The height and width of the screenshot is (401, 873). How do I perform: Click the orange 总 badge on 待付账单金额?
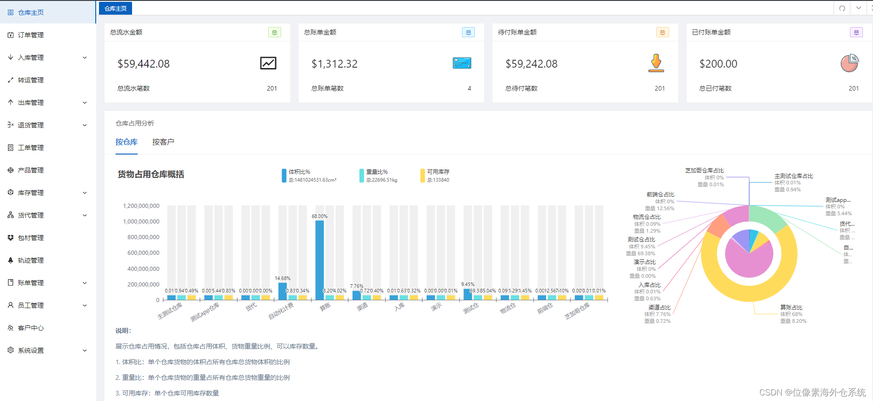(x=663, y=32)
